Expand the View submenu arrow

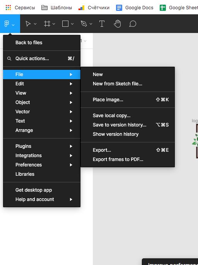pos(71,93)
